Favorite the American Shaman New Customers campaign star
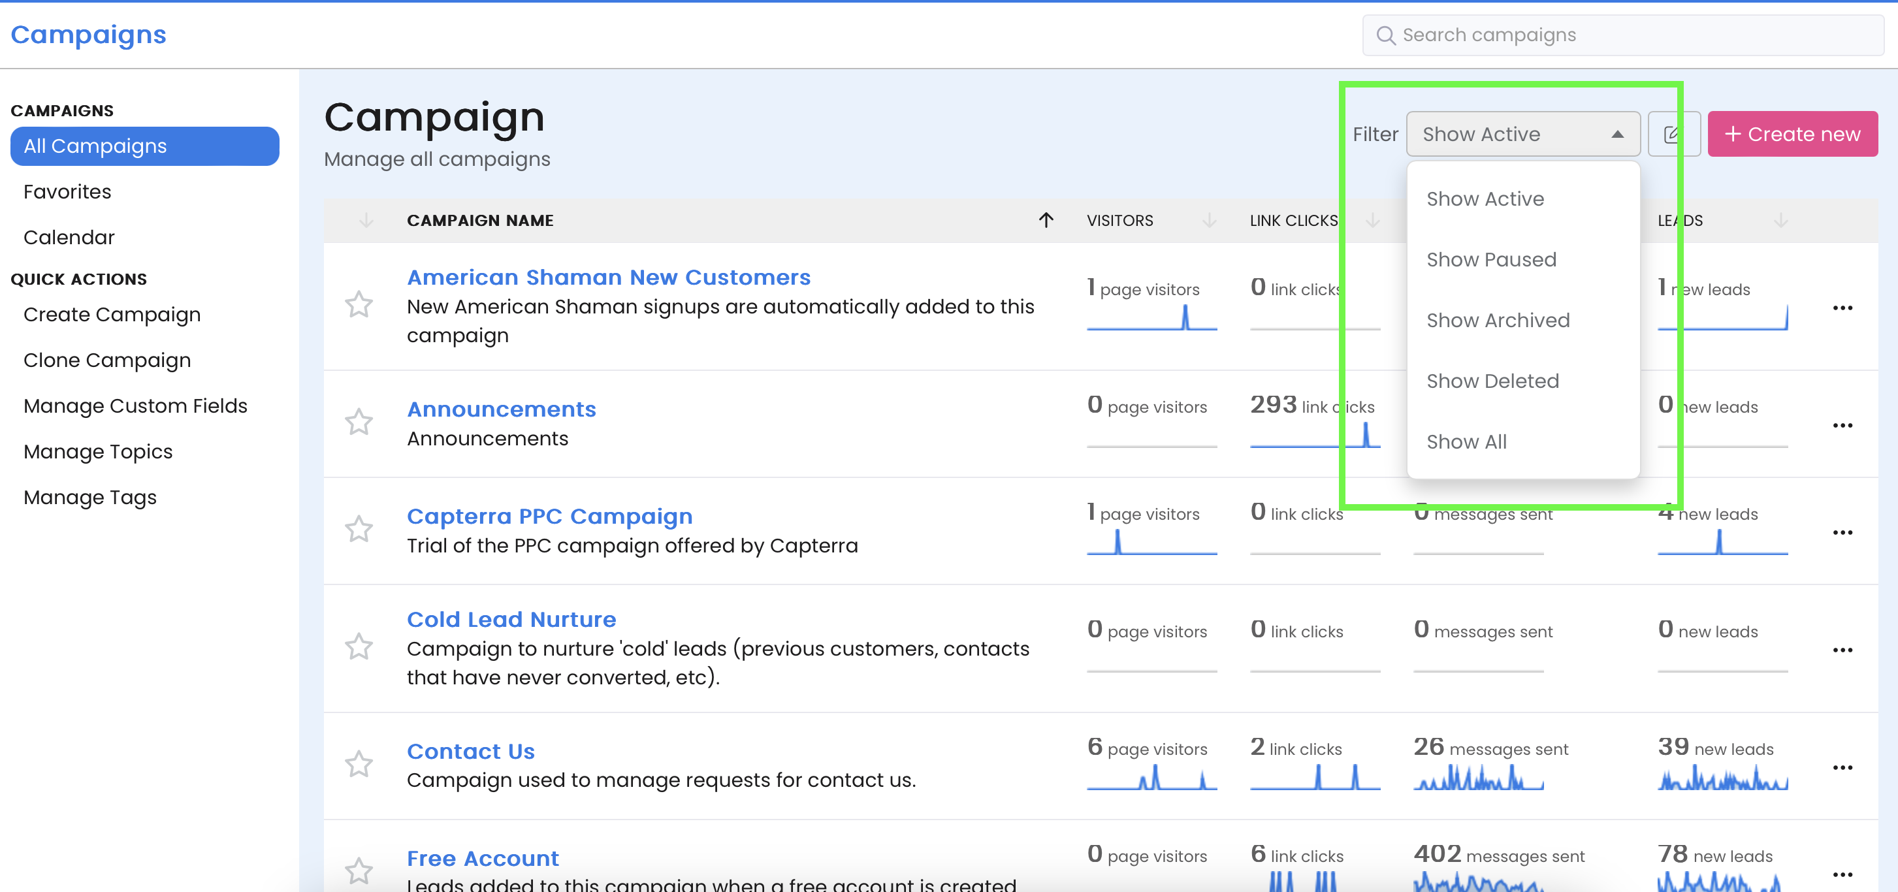1898x892 pixels. click(x=359, y=304)
